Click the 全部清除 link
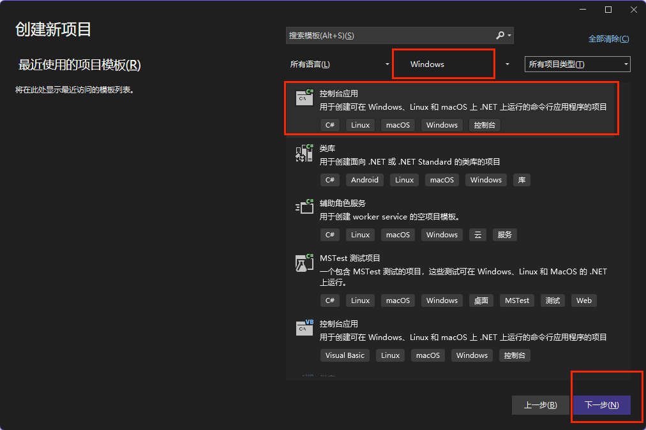 click(x=608, y=38)
